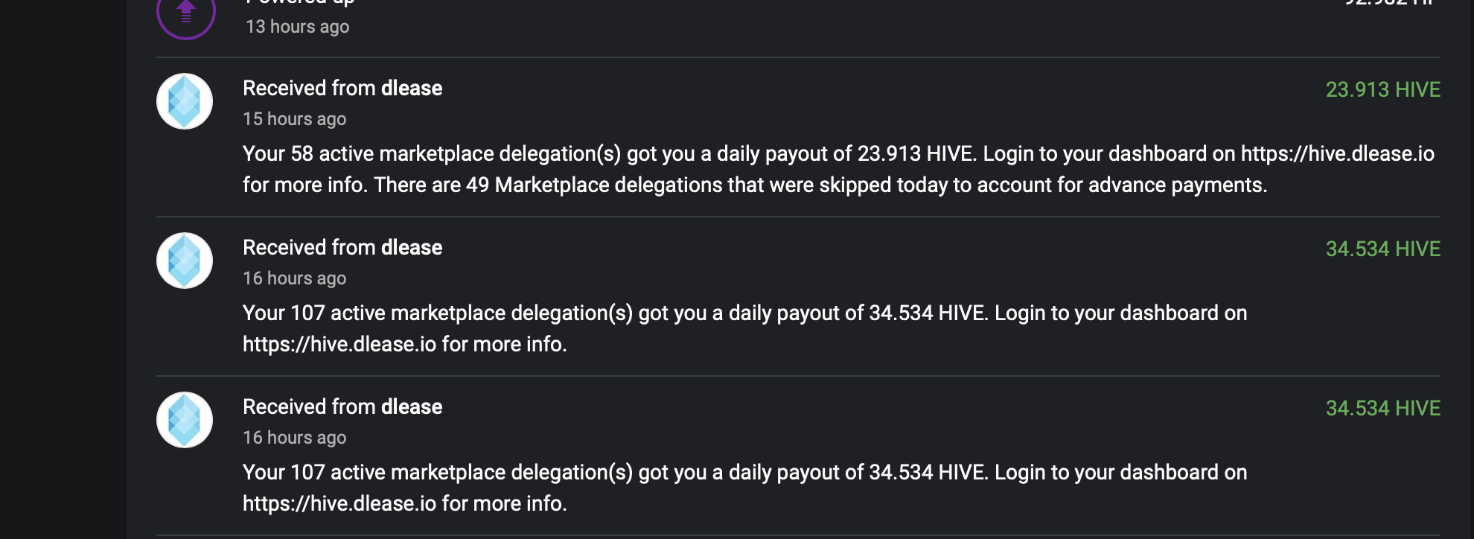Click the first "16 hours ago" timestamp
Viewport: 1474px width, 539px height.
click(294, 278)
